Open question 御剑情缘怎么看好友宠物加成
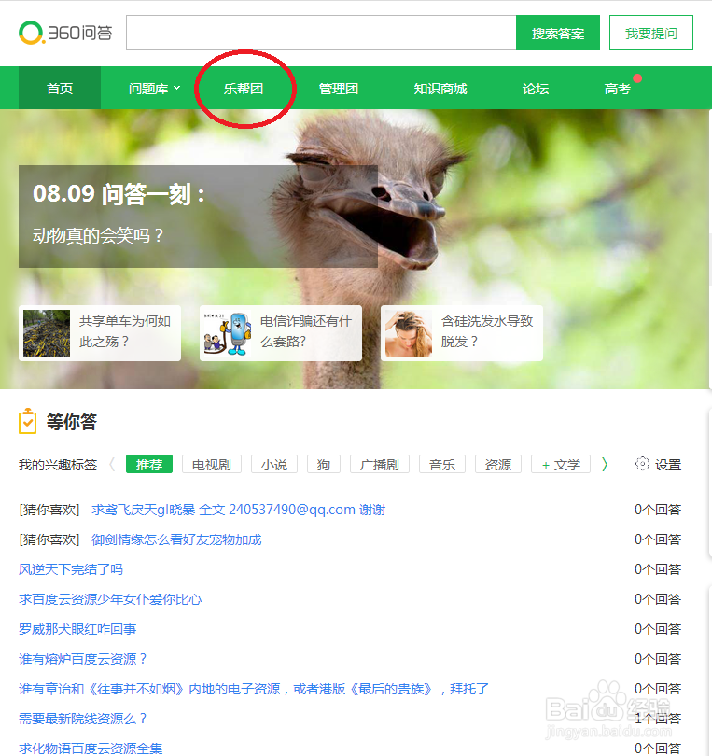The height and width of the screenshot is (756, 712). (x=176, y=539)
